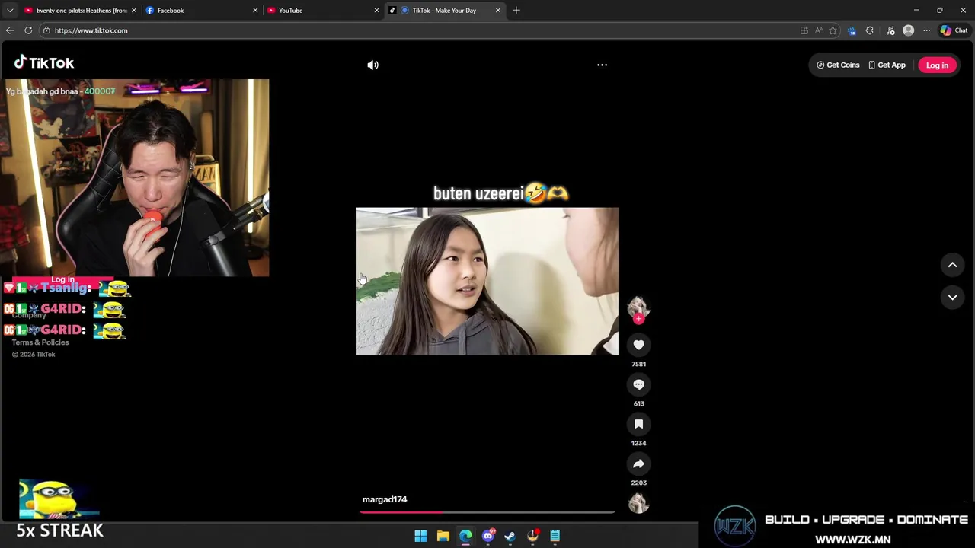Screen dimensions: 975x548
Task: Open the browser profile avatar
Action: point(908,30)
